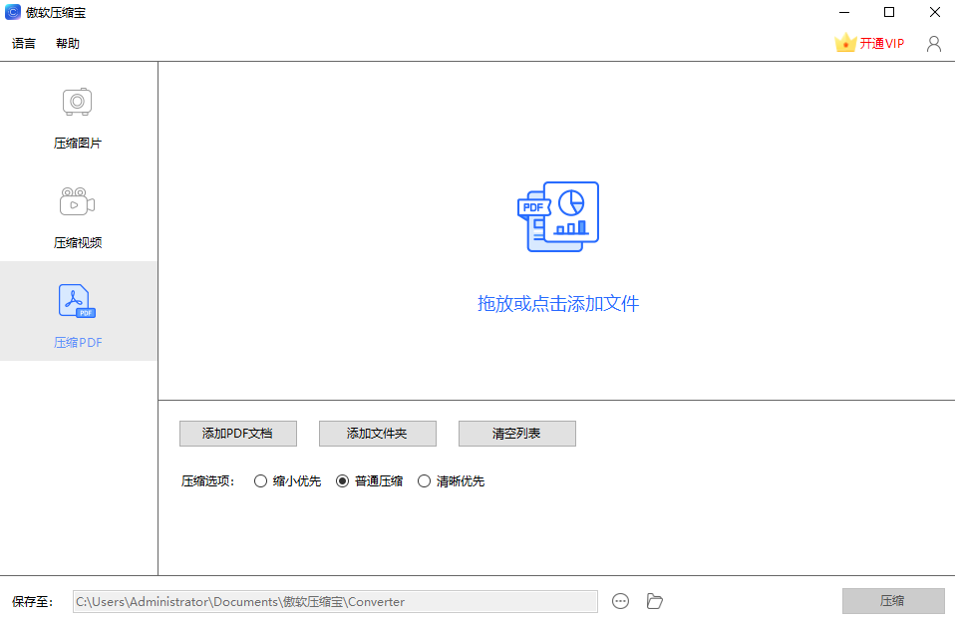Start compression with the 压缩 button
The width and height of the screenshot is (955, 620).
pos(893,601)
